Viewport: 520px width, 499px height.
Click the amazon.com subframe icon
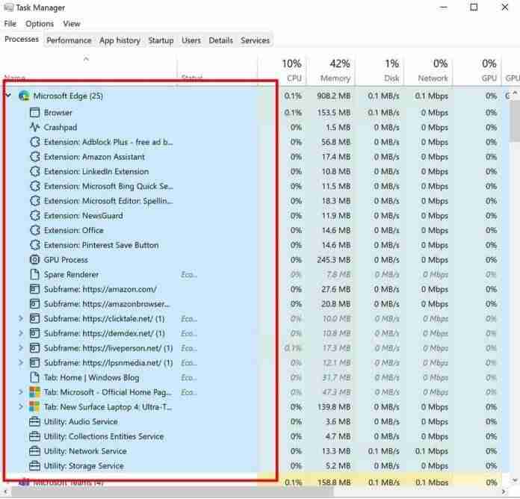click(x=34, y=289)
